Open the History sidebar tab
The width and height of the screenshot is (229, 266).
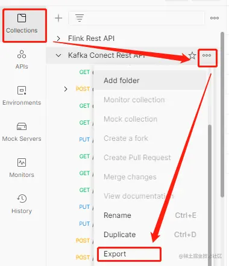22,204
